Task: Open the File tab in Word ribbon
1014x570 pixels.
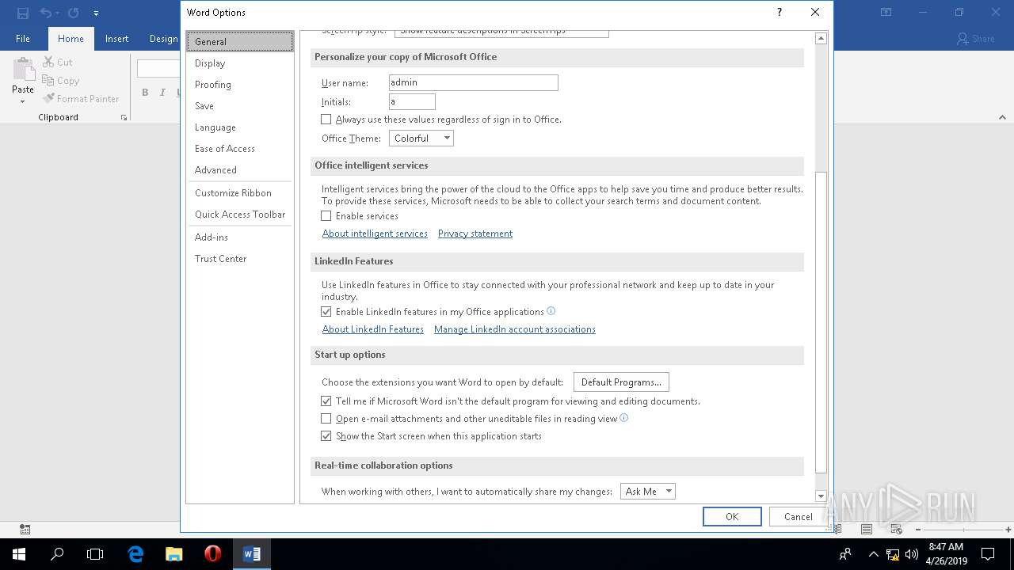Action: 23,39
